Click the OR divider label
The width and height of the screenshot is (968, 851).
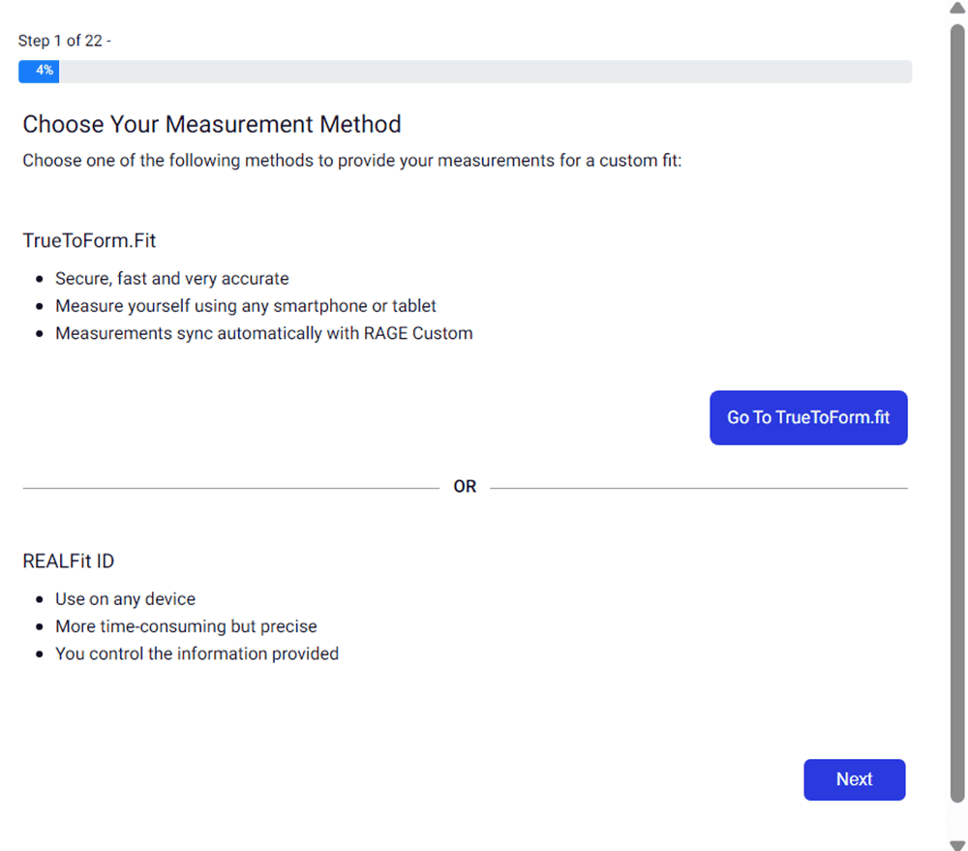click(465, 487)
